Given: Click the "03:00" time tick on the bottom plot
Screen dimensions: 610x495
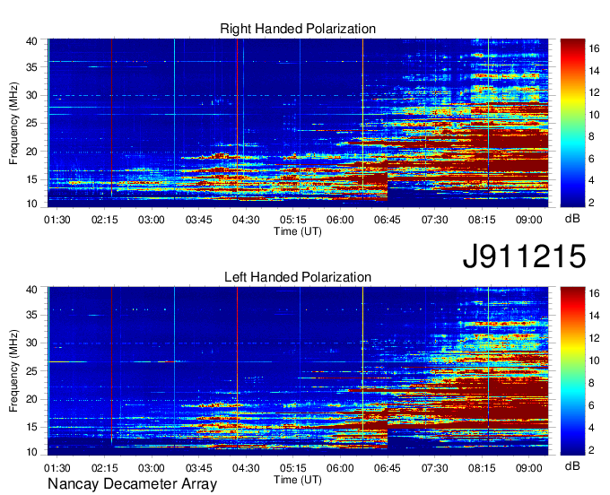Looking at the screenshot, I should 152,468.
